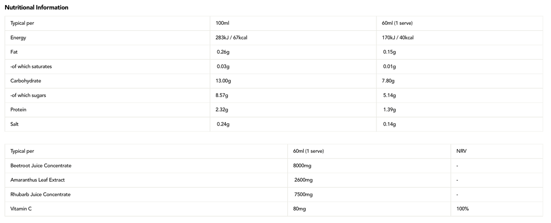Click the Carbohydrate 13.00g value
The height and width of the screenshot is (223, 551).
point(224,81)
